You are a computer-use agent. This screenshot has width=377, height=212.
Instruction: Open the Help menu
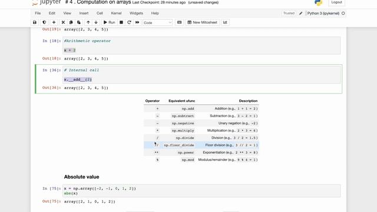[x=155, y=13]
